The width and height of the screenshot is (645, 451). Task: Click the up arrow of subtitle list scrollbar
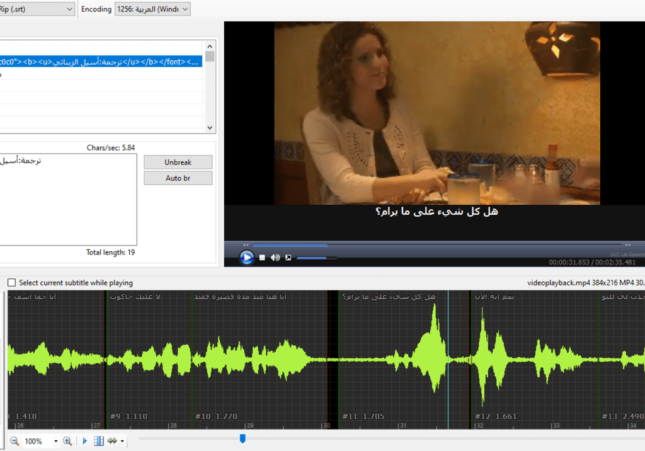click(210, 46)
